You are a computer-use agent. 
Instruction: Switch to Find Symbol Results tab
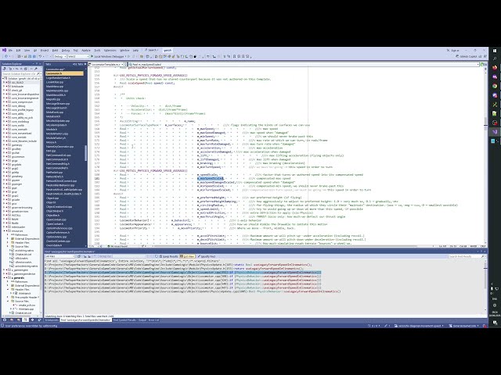click(x=124, y=320)
